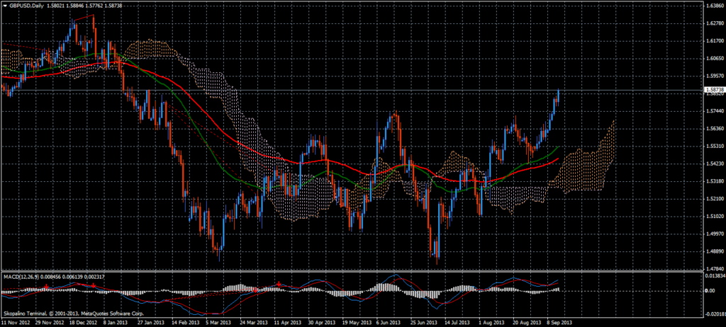Click the 1.54230 price axis label

coord(713,163)
